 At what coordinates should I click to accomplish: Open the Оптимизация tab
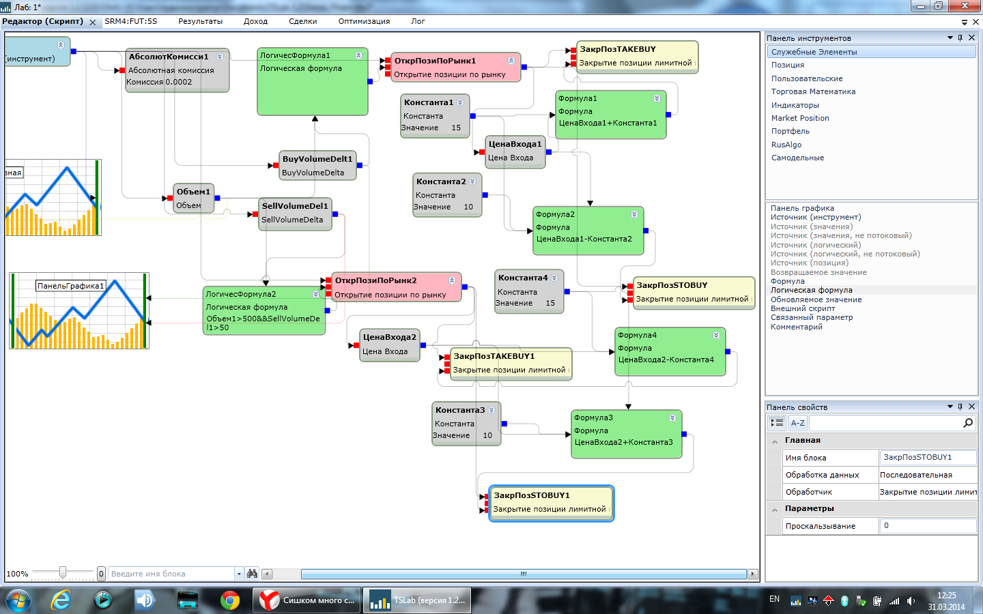pos(365,21)
